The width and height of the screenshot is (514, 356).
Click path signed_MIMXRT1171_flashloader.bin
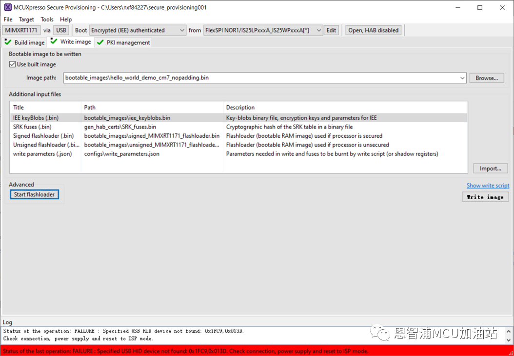pos(152,135)
